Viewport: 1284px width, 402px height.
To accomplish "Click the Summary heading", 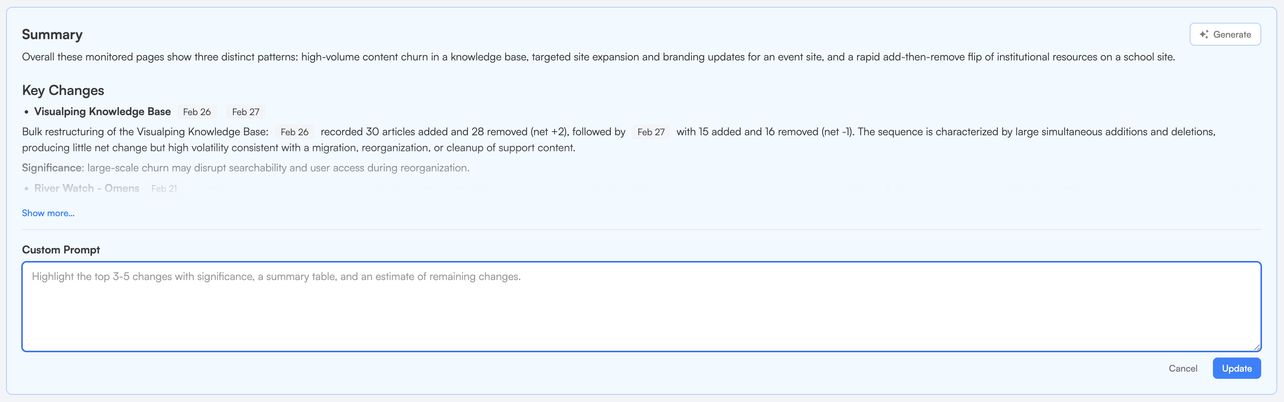I will click(52, 34).
